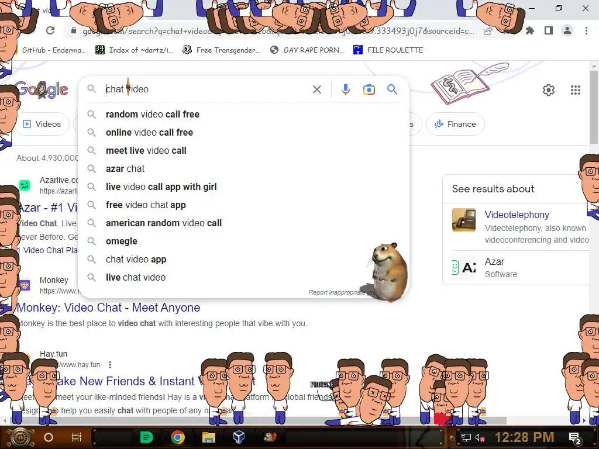599x449 pixels.
Task: Open "Monkey: Video Chat - Meet Anyone" result
Action: tap(108, 308)
